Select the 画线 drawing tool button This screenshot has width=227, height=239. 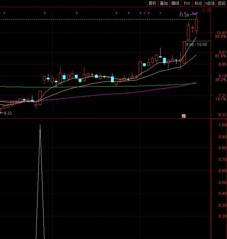coord(175,3)
